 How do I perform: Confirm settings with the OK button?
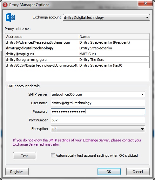point(109,172)
